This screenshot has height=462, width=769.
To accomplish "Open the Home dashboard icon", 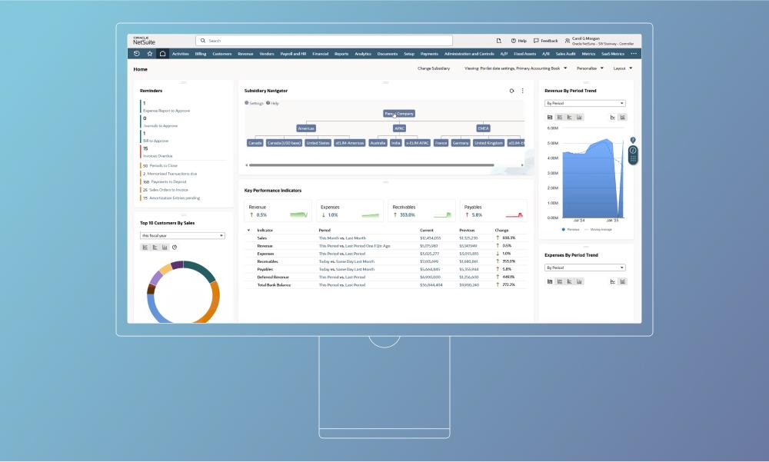I will (162, 53).
